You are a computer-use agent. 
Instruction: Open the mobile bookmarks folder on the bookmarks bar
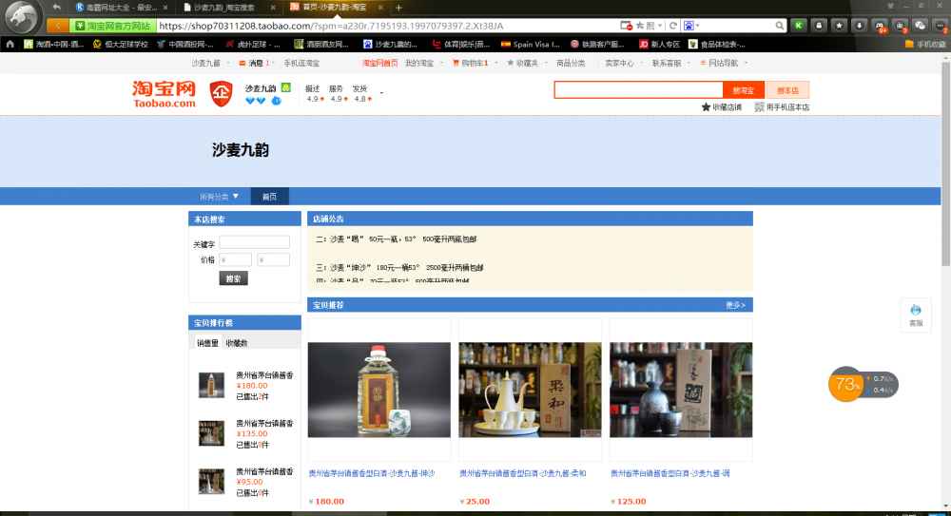tap(924, 45)
